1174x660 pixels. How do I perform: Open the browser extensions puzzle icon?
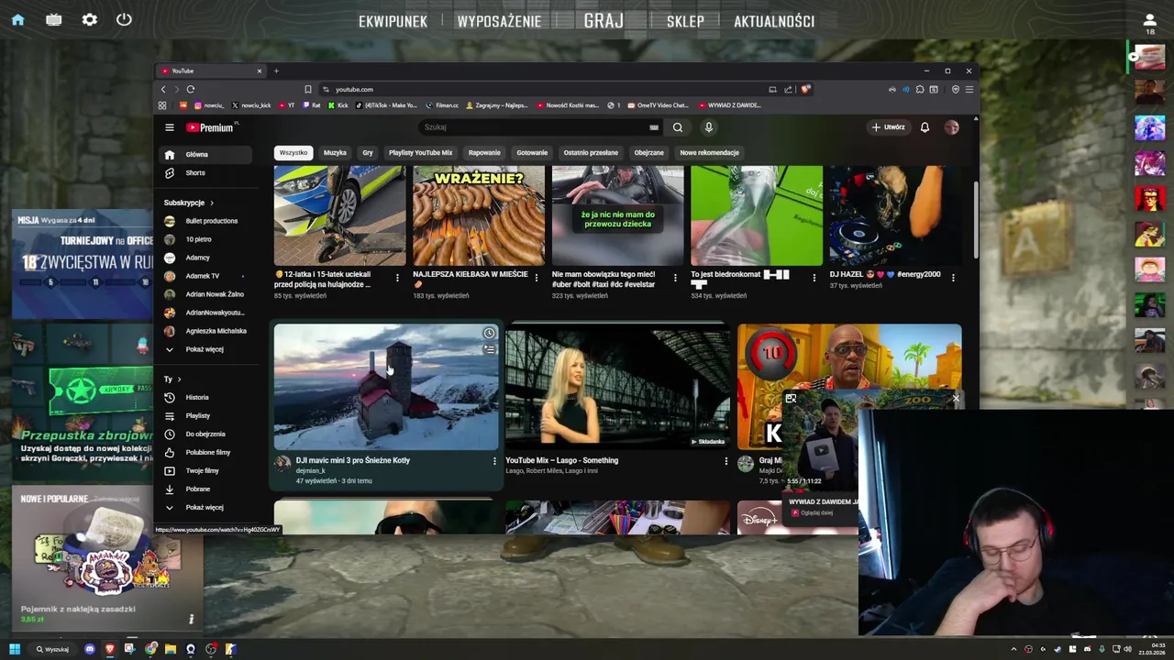920,89
